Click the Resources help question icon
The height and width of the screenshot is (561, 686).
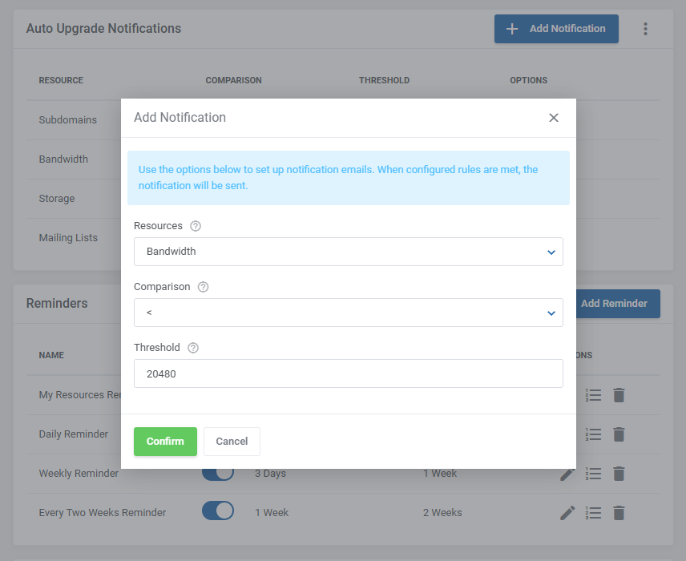(x=195, y=226)
